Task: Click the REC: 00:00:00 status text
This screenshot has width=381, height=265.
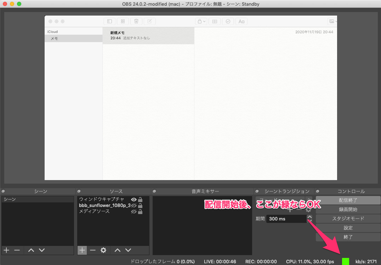Action: (261, 261)
